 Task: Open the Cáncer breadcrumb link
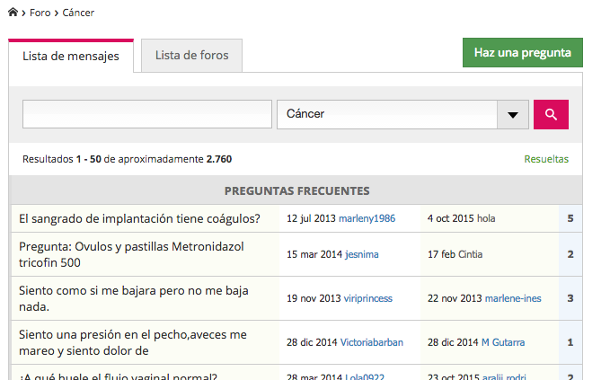(x=78, y=13)
